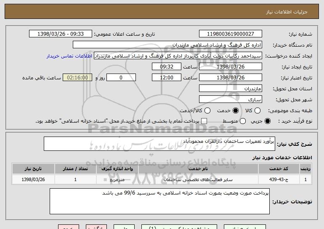This screenshot has width=324, height=229.
Task: Click service name سایر فعالیت‌های تخصصی ساختمان
Action: [198, 180]
